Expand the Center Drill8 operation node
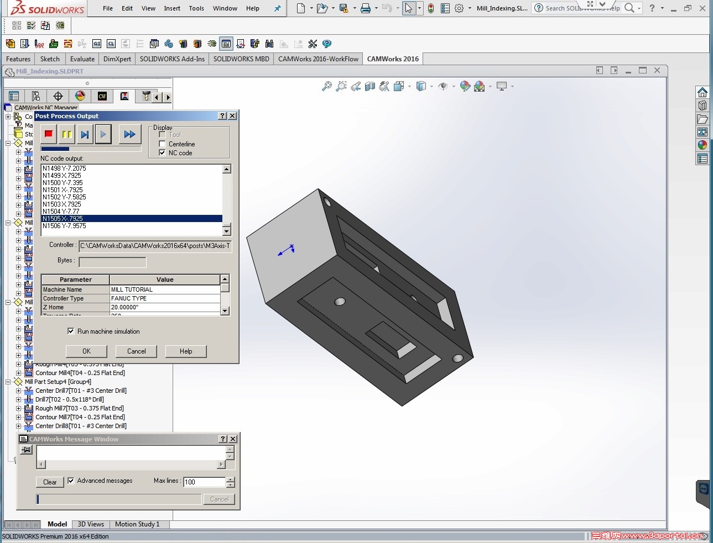713x543 pixels. 18,426
